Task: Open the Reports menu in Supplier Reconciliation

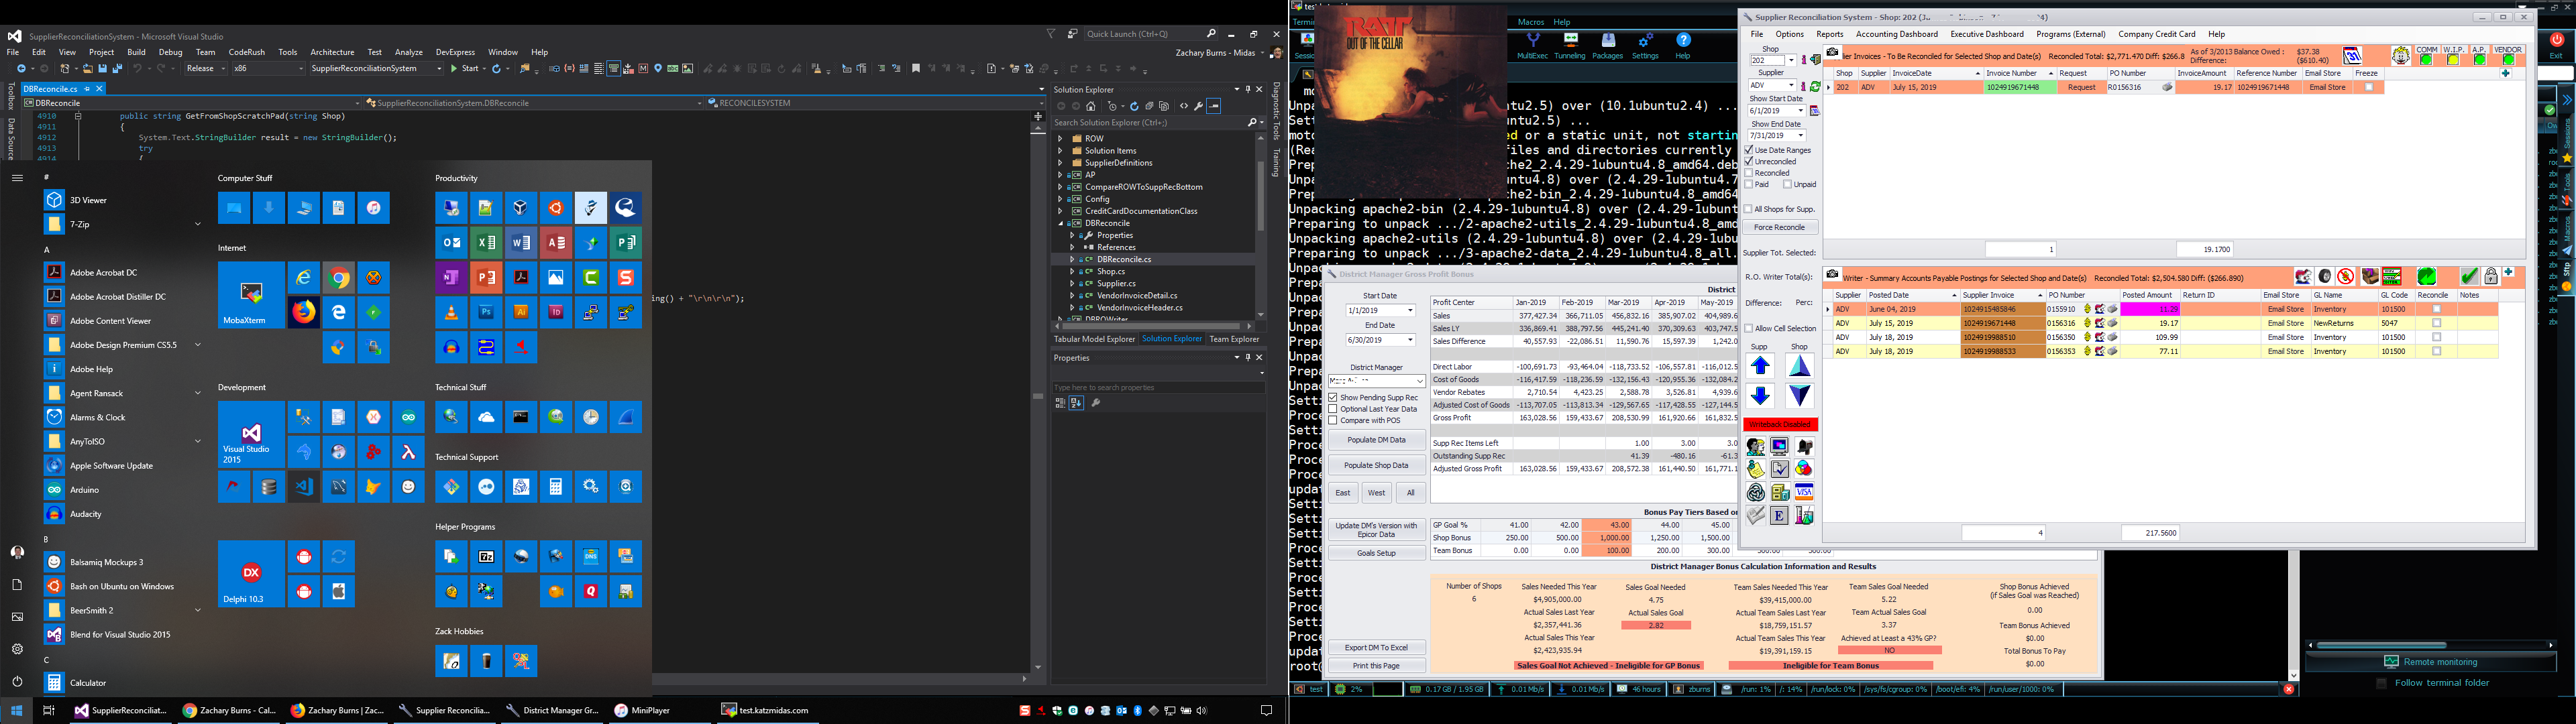Action: [1829, 34]
